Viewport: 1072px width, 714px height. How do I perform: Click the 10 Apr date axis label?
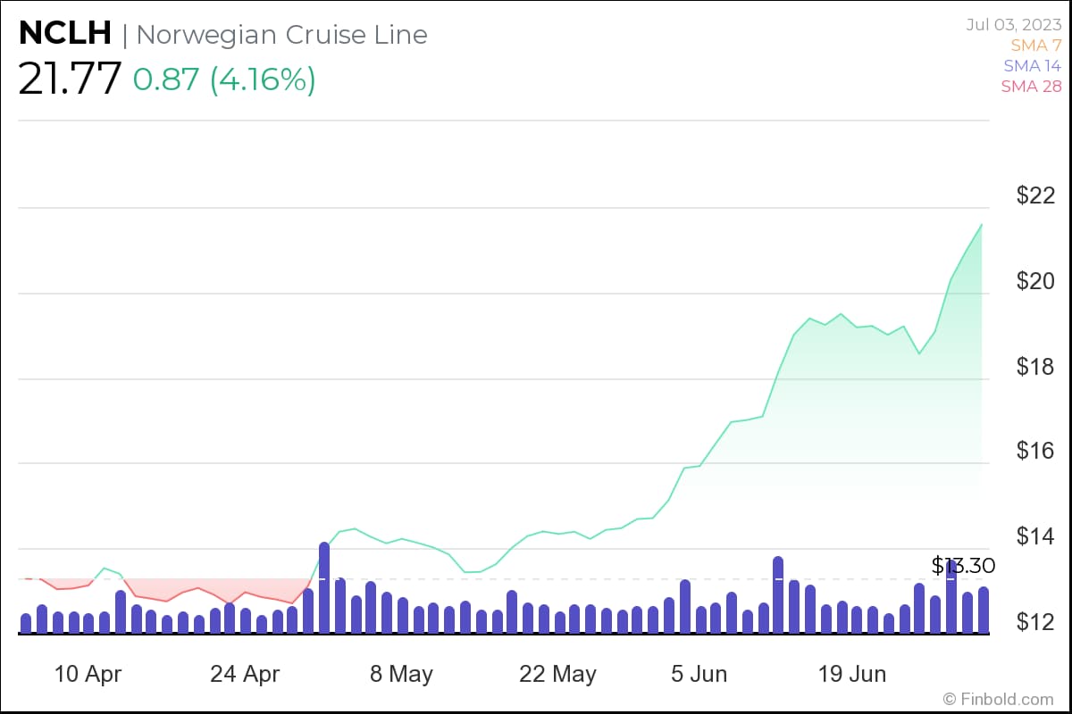(x=88, y=674)
